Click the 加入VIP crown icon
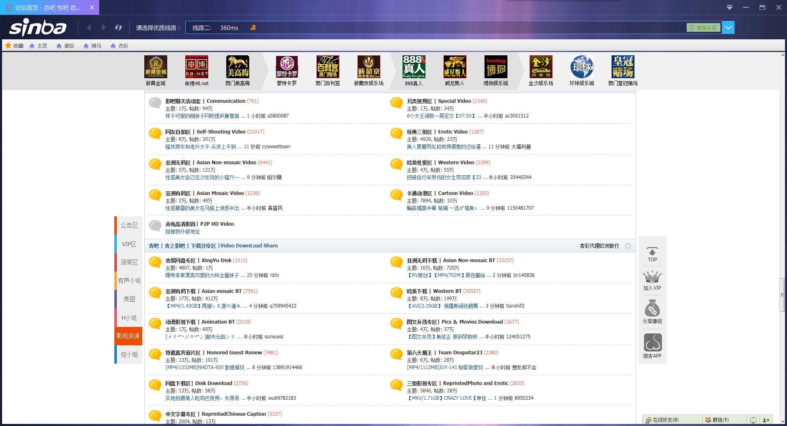 pyautogui.click(x=652, y=277)
